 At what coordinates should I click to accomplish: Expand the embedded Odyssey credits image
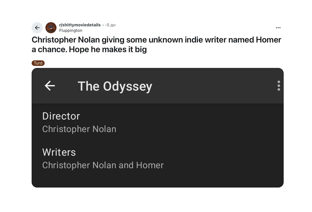157,128
